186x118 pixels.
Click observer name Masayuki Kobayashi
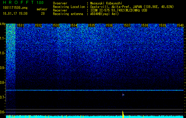pyautogui.click(x=106, y=3)
